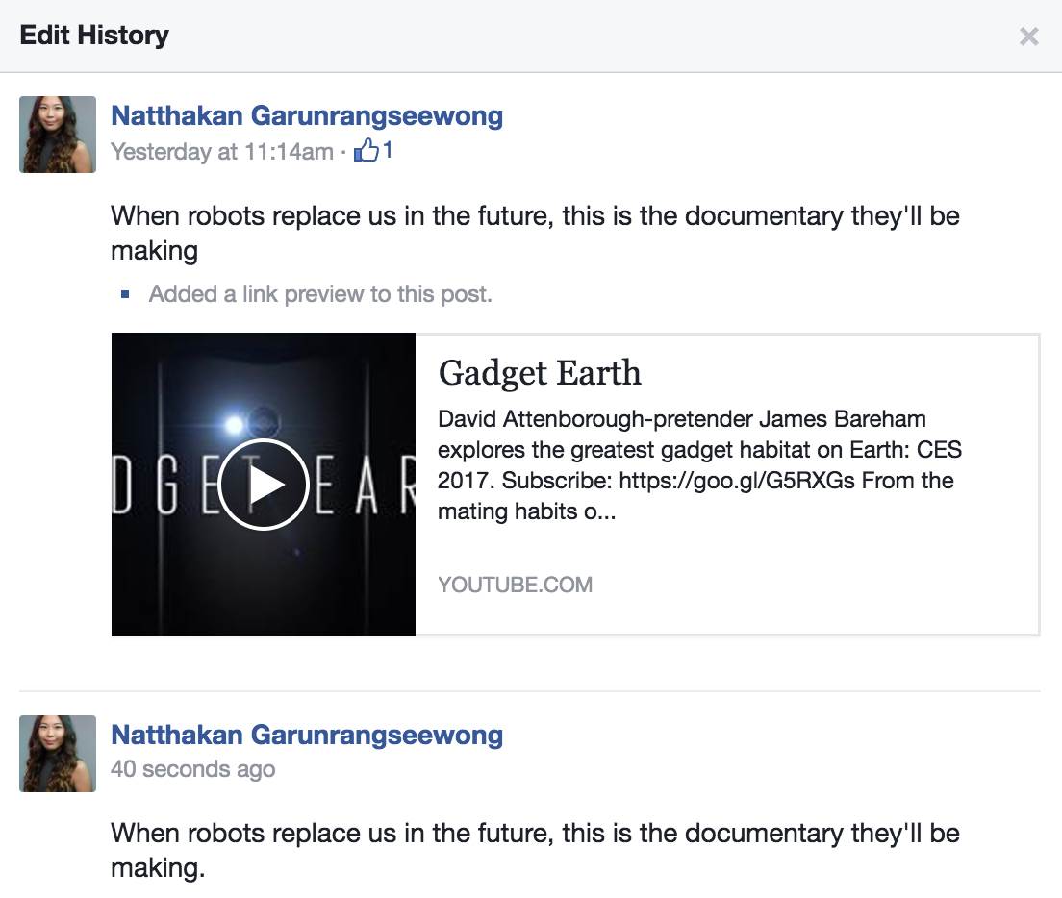This screenshot has width=1062, height=898.
Task: Click the like thumbs-up icon on the original post
Action: pyautogui.click(x=368, y=151)
